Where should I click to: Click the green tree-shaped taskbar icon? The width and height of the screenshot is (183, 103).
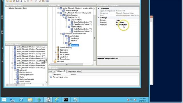point(39,100)
